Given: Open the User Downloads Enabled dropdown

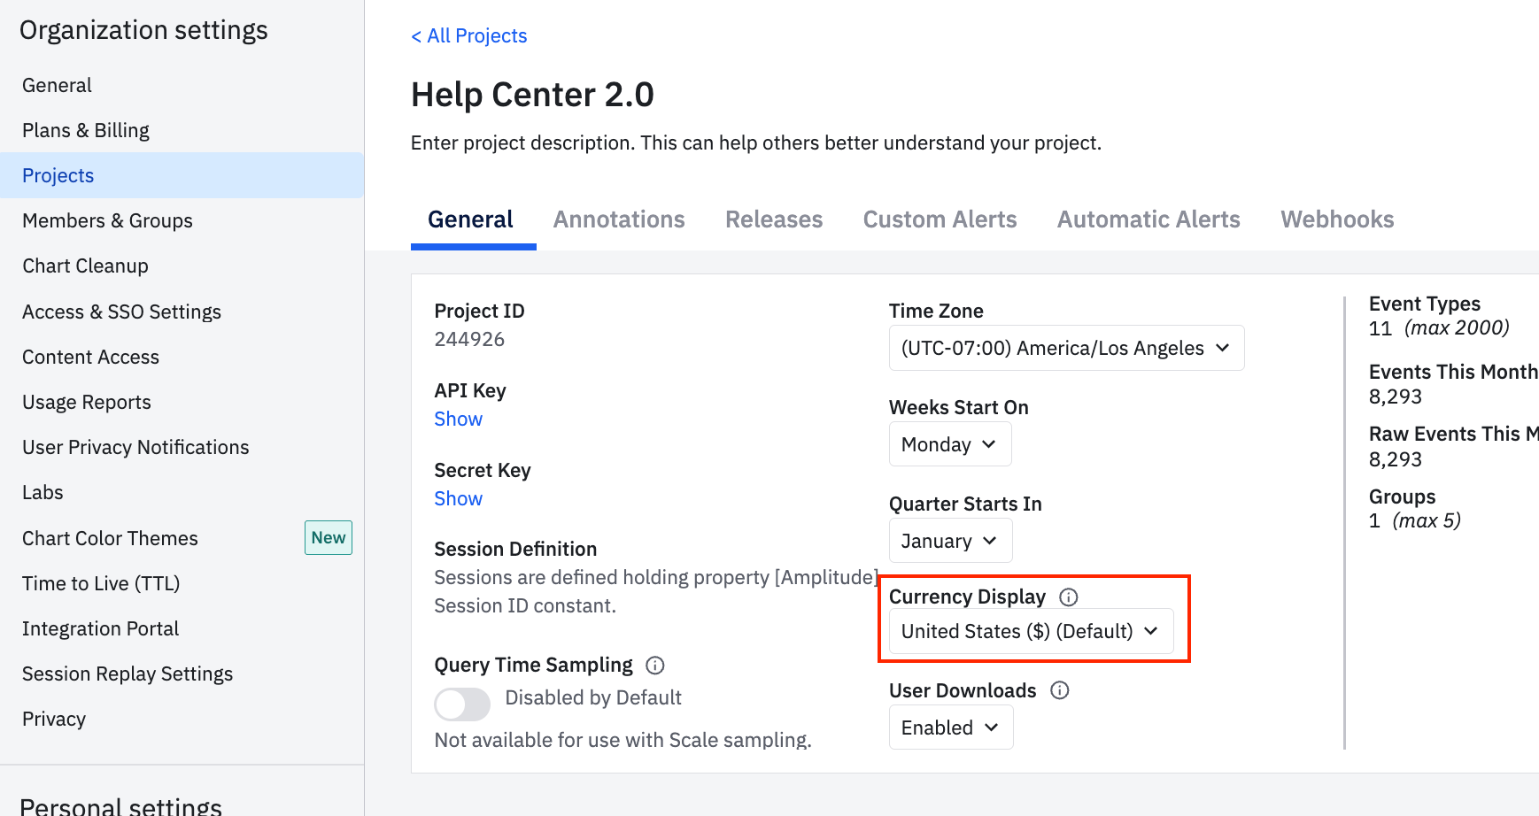Looking at the screenshot, I should coord(950,727).
